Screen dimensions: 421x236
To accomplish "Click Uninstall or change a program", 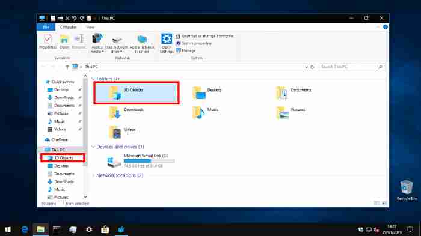I will (x=205, y=36).
